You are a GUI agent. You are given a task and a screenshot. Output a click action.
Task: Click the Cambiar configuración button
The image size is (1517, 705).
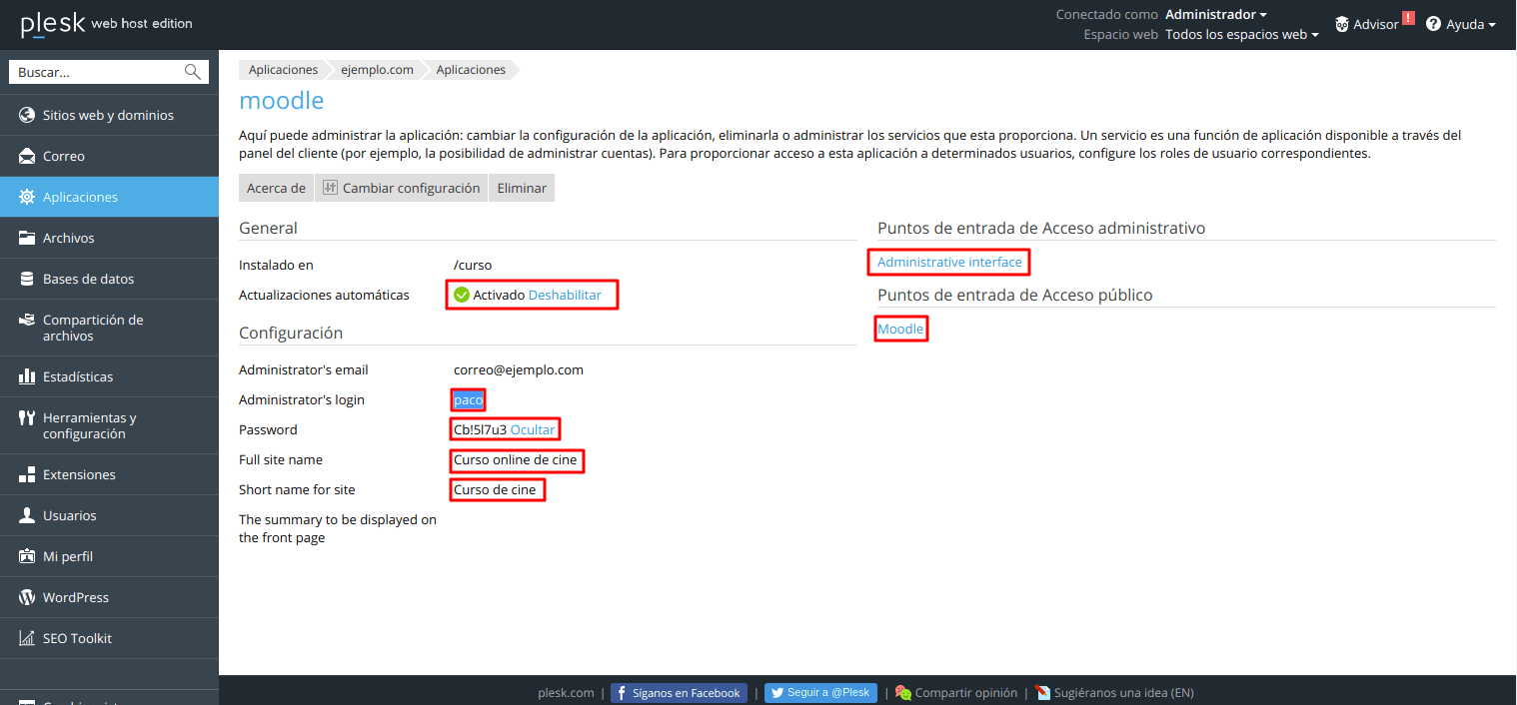coord(401,188)
